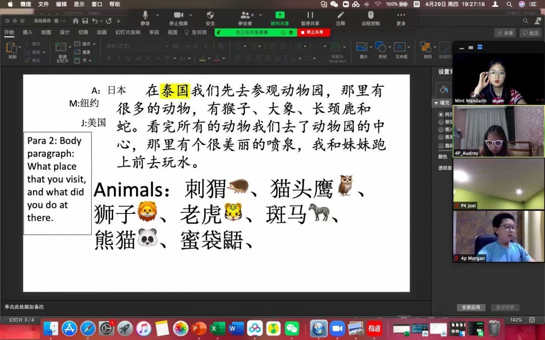Click the 全部应用 Apply to All button

pyautogui.click(x=471, y=307)
